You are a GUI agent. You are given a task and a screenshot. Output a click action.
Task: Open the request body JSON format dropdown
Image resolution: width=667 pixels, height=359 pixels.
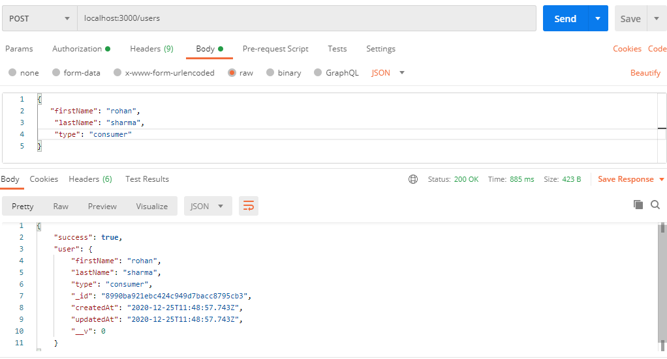coord(388,73)
